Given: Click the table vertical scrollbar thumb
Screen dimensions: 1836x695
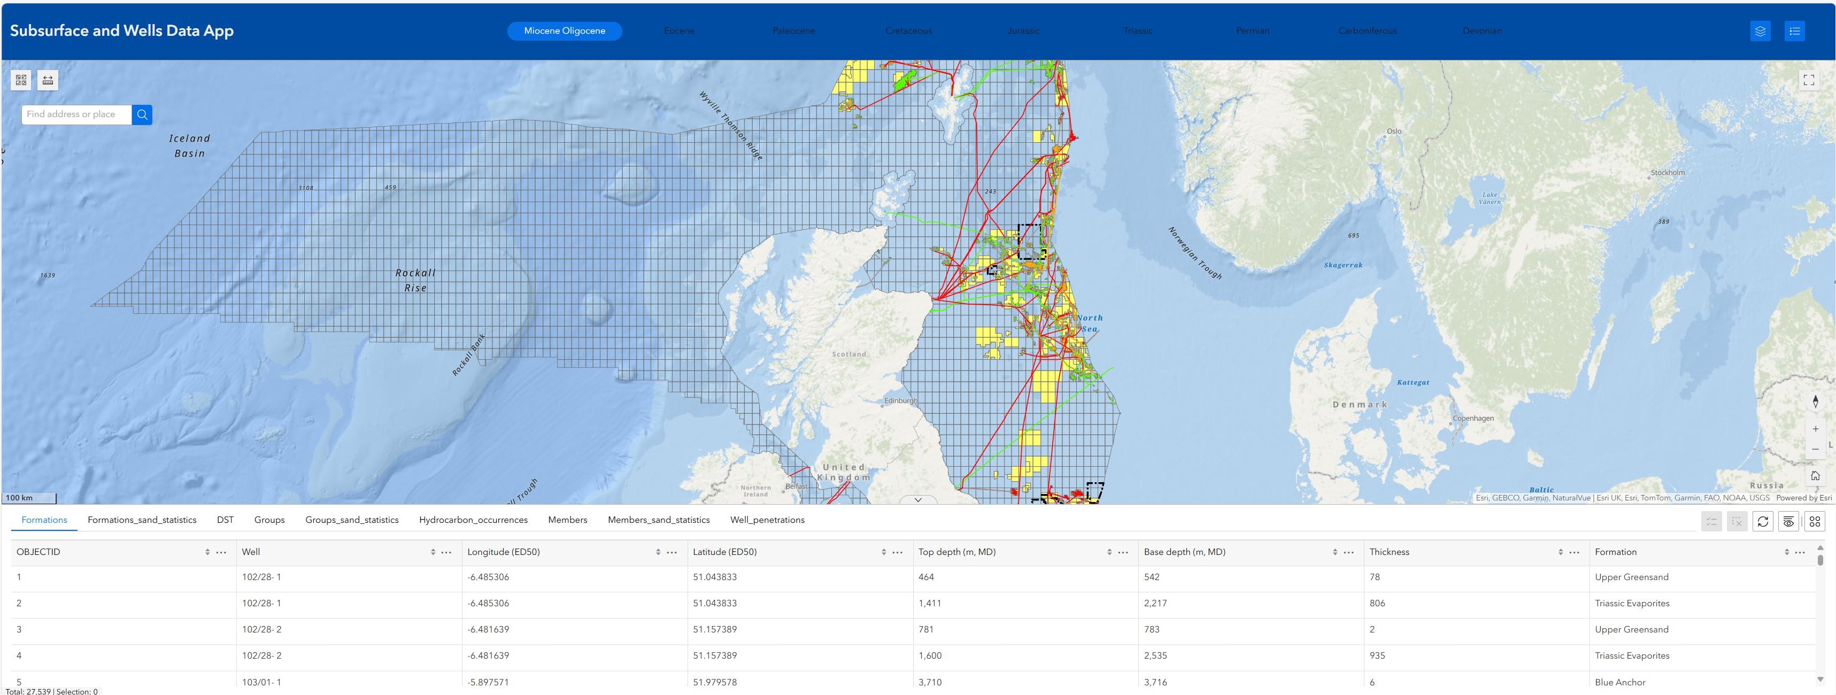Looking at the screenshot, I should point(1819,560).
